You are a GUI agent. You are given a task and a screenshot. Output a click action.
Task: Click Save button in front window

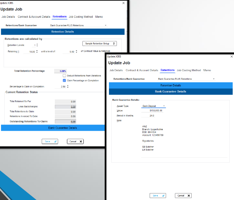pos(158,195)
